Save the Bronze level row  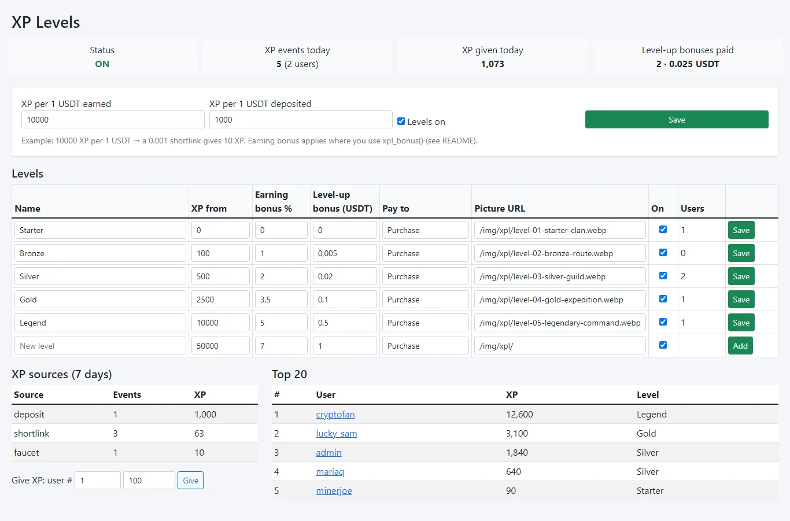(x=741, y=253)
